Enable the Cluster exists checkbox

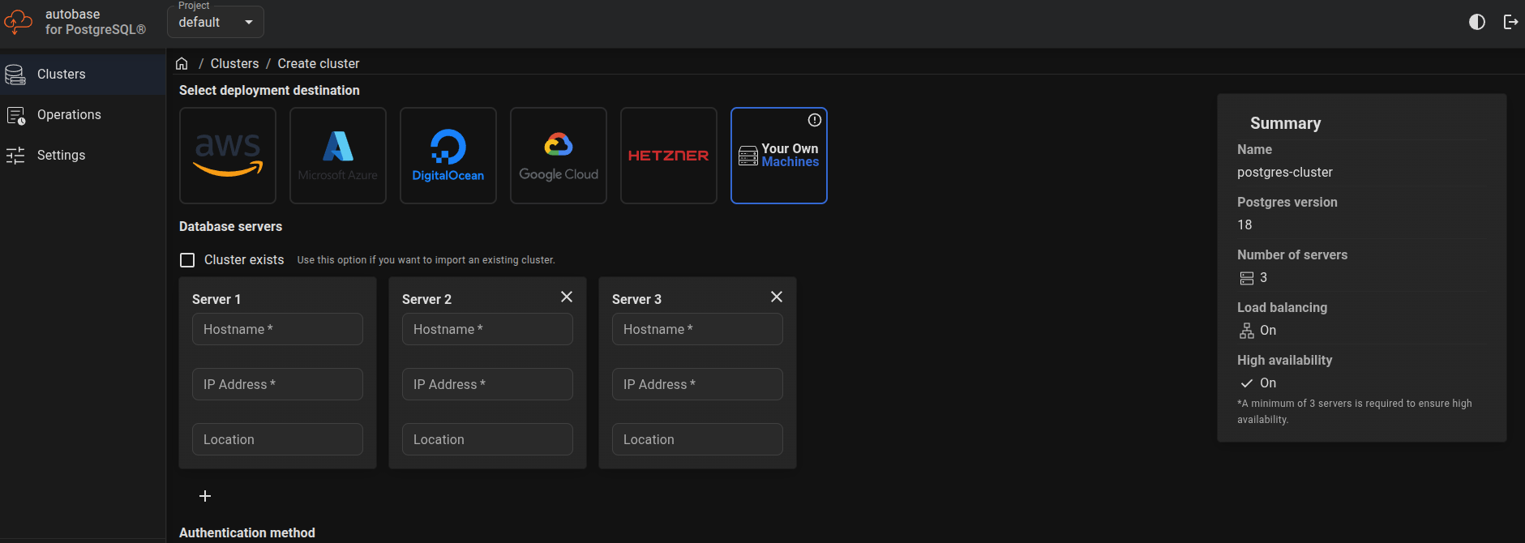click(187, 260)
